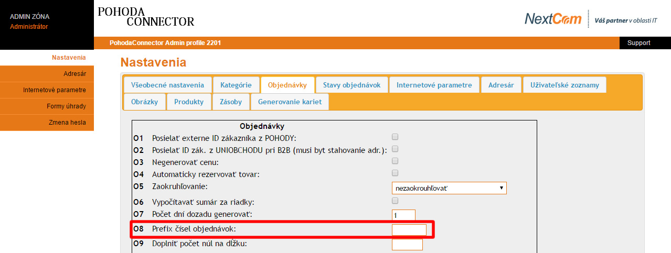
Task: Click the Administrátor user label
Action: coord(29,27)
